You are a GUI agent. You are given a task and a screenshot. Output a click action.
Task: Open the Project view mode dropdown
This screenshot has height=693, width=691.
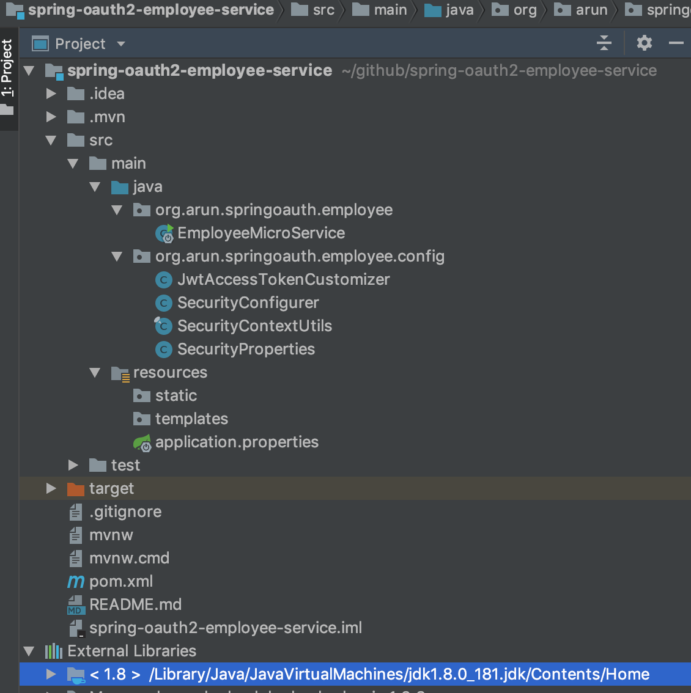point(120,43)
